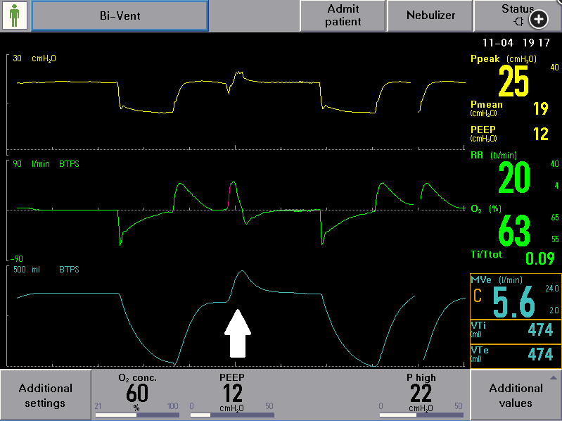Click the Ppeak value 25 readout
562x421 pixels.
pos(513,81)
